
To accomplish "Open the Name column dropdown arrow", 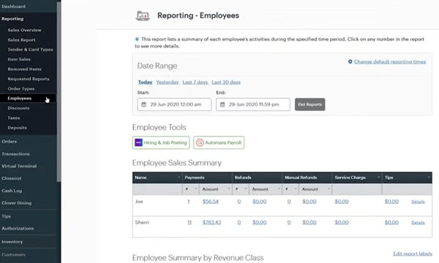I will [x=179, y=178].
